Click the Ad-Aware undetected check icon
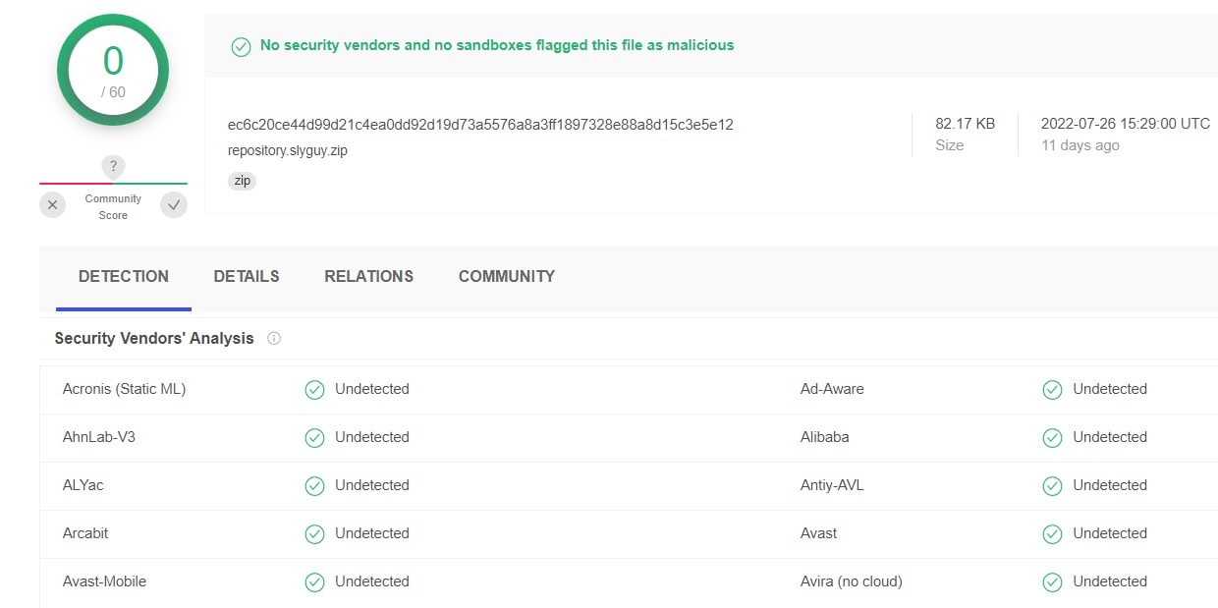1218x608 pixels. click(x=1052, y=390)
